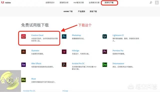Open the After Effects link
The height and width of the screenshot is (92, 160).
[x=36, y=63]
